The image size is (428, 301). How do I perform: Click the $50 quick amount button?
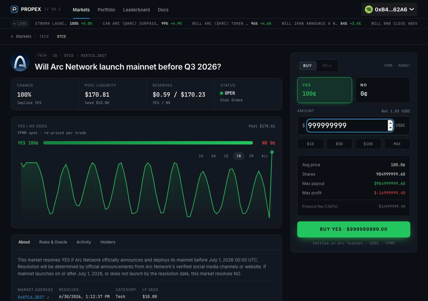tap(339, 144)
